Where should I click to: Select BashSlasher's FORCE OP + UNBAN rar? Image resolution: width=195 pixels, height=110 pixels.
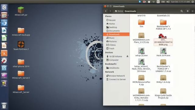pos(163,66)
